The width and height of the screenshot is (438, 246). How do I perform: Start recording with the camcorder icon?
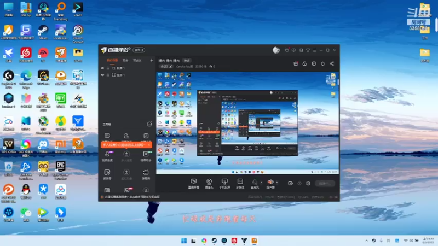pyautogui.click(x=290, y=183)
